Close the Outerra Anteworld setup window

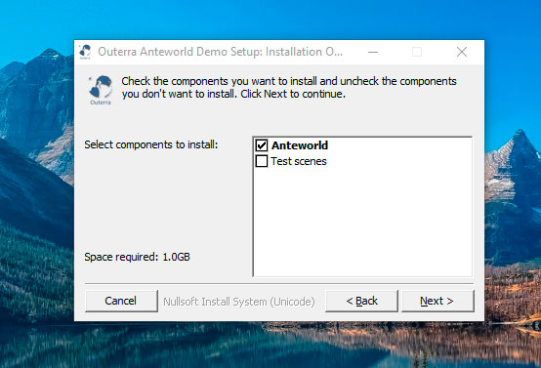click(462, 52)
